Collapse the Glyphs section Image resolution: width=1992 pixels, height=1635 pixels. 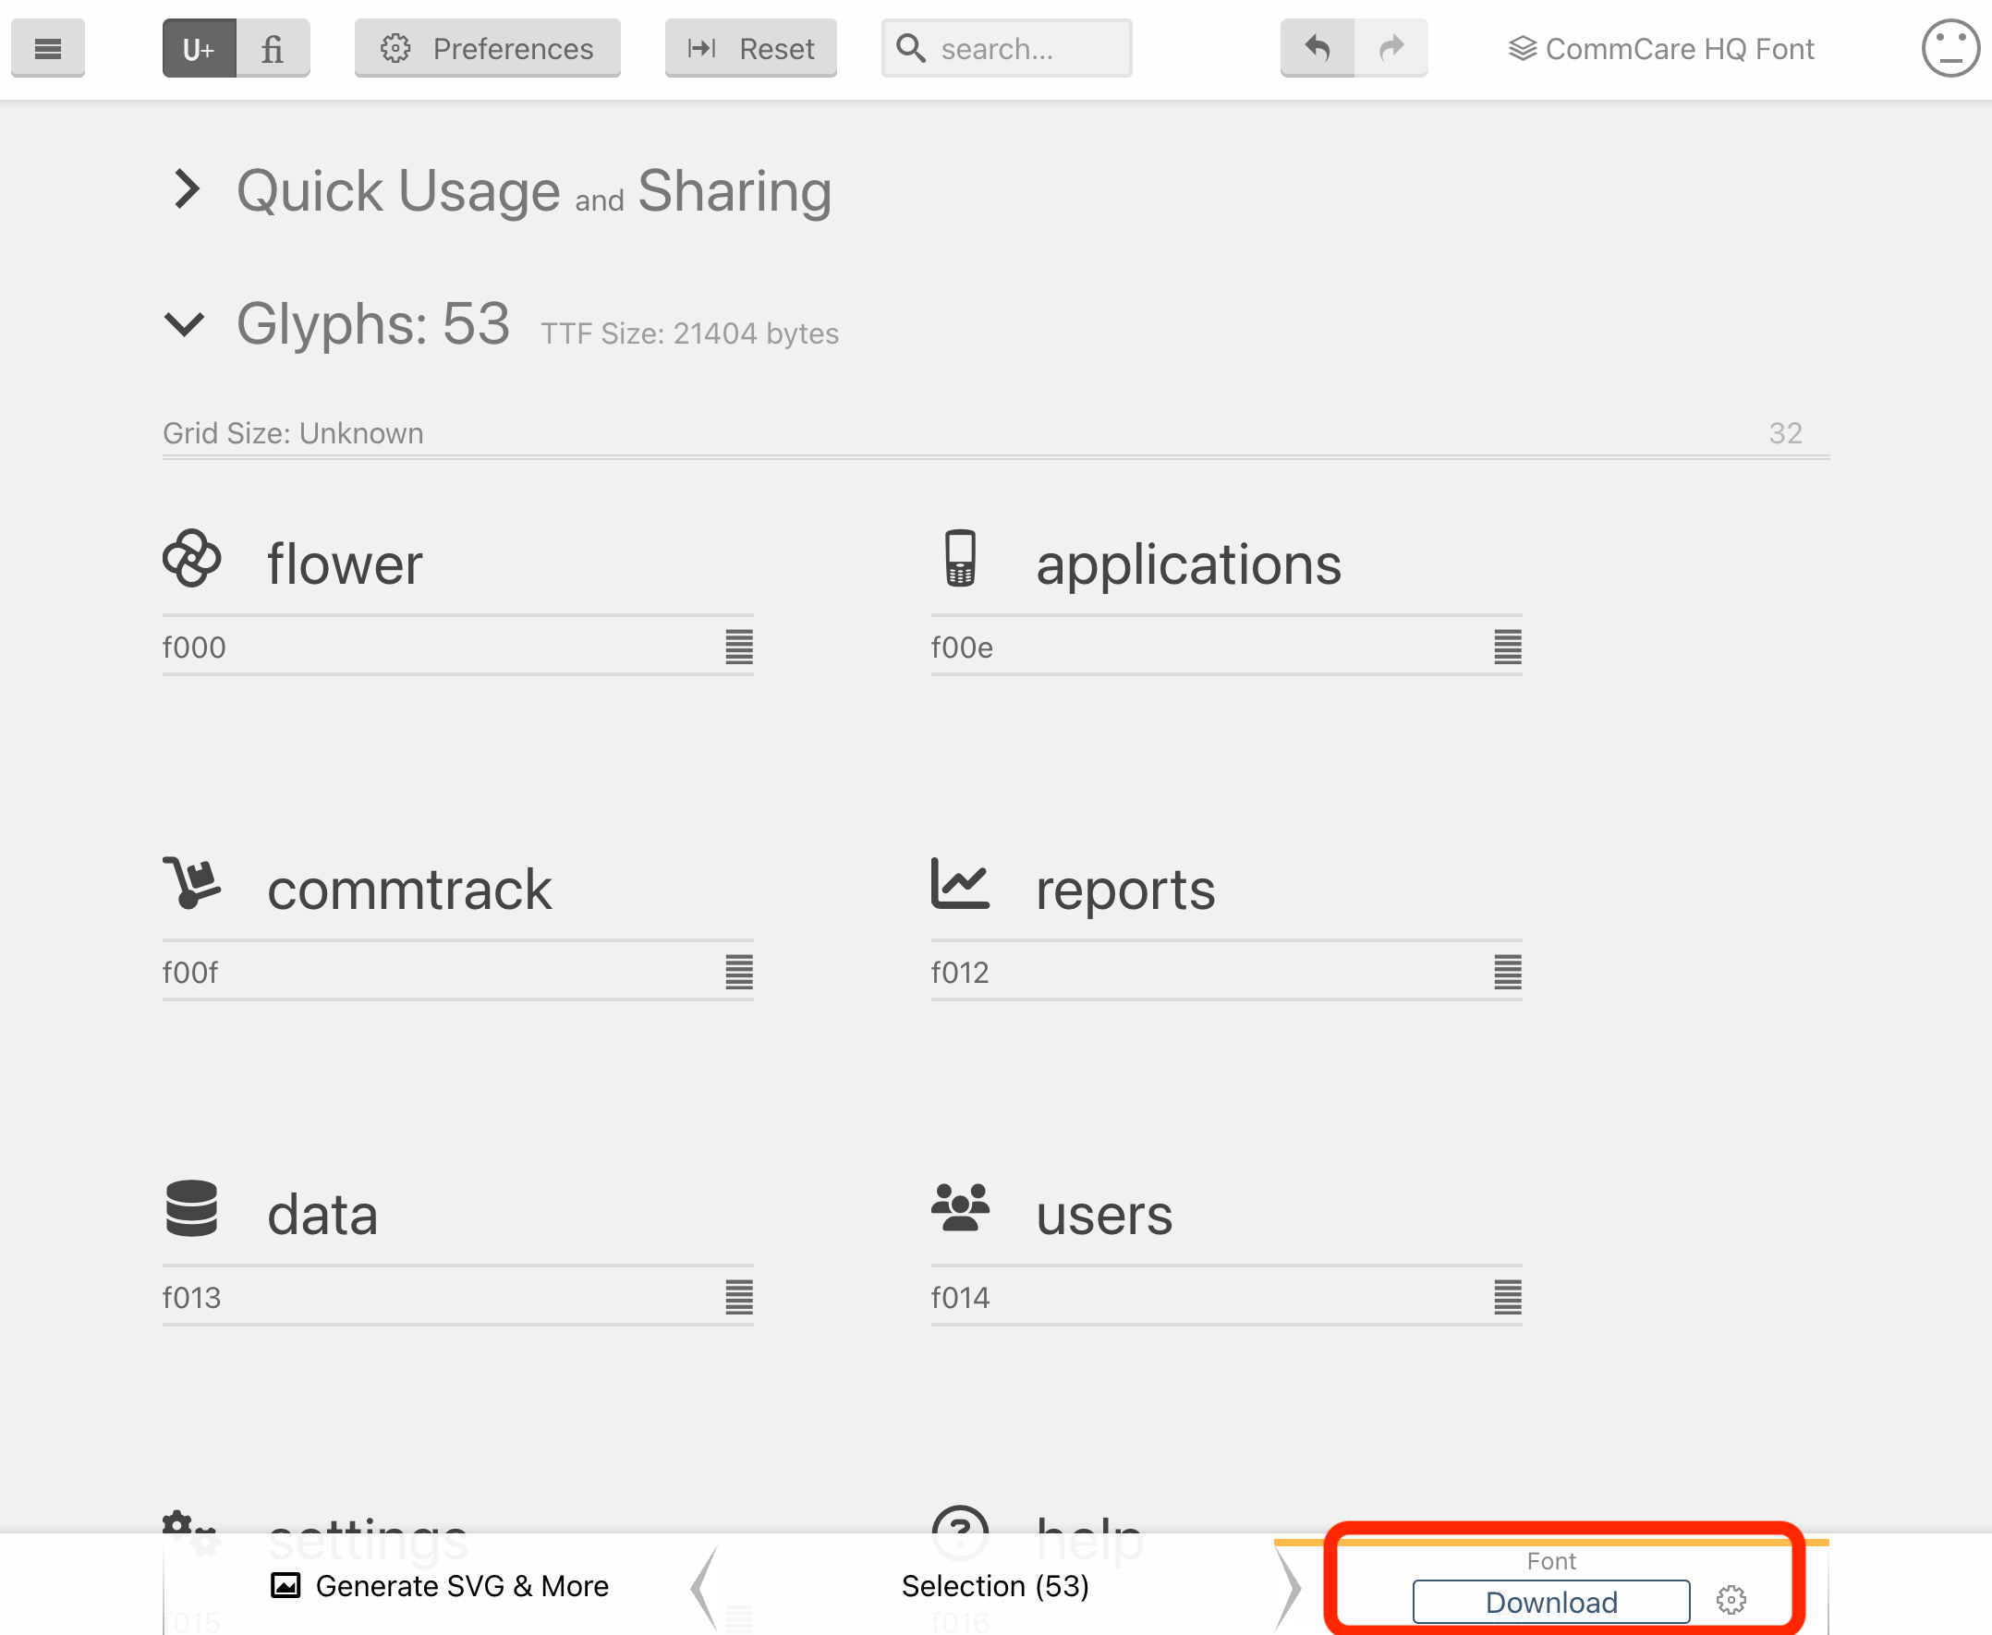pyautogui.click(x=185, y=324)
